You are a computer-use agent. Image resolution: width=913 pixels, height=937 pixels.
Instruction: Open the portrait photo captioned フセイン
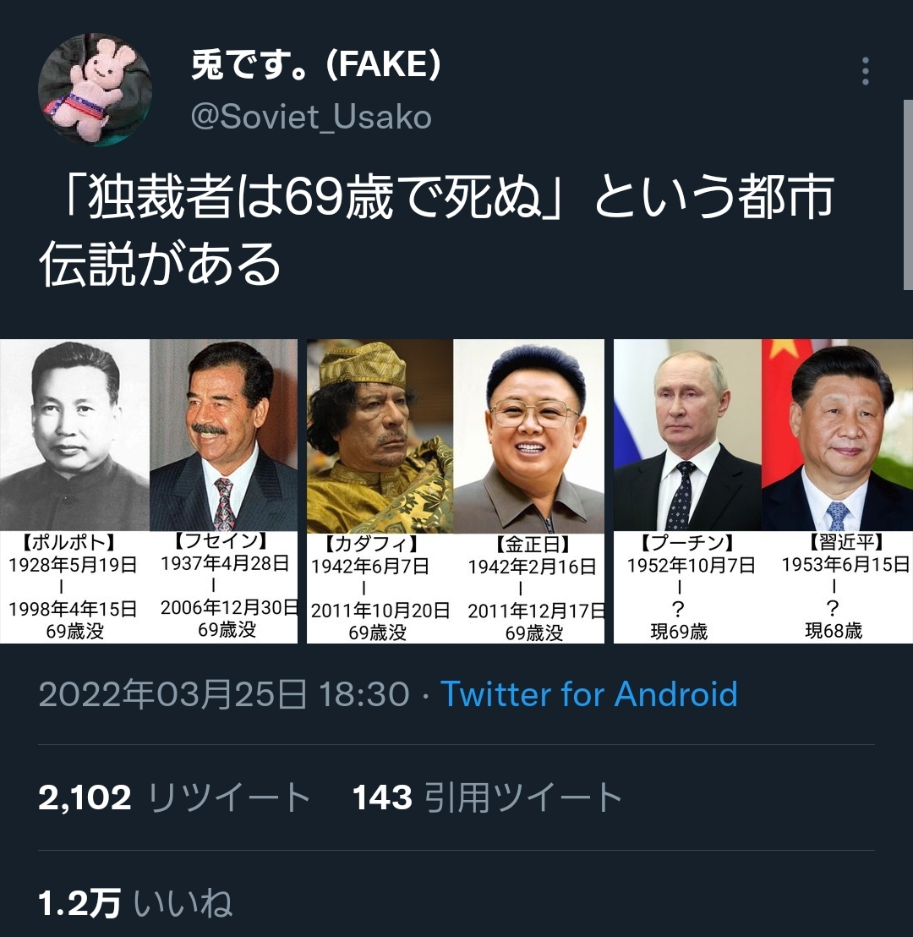point(223,435)
